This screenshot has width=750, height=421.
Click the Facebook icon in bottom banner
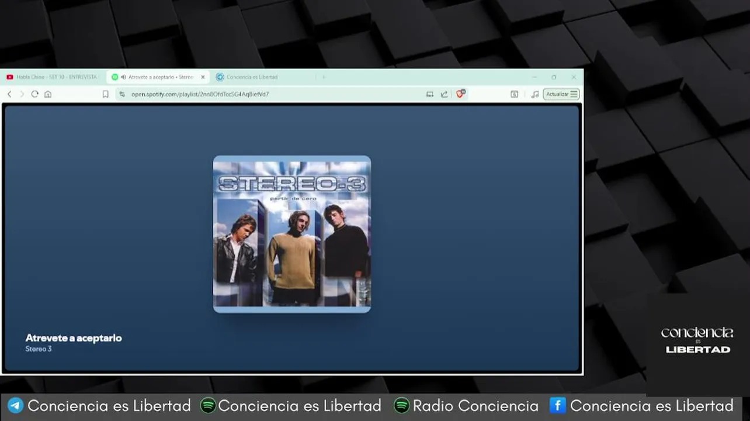pos(558,405)
